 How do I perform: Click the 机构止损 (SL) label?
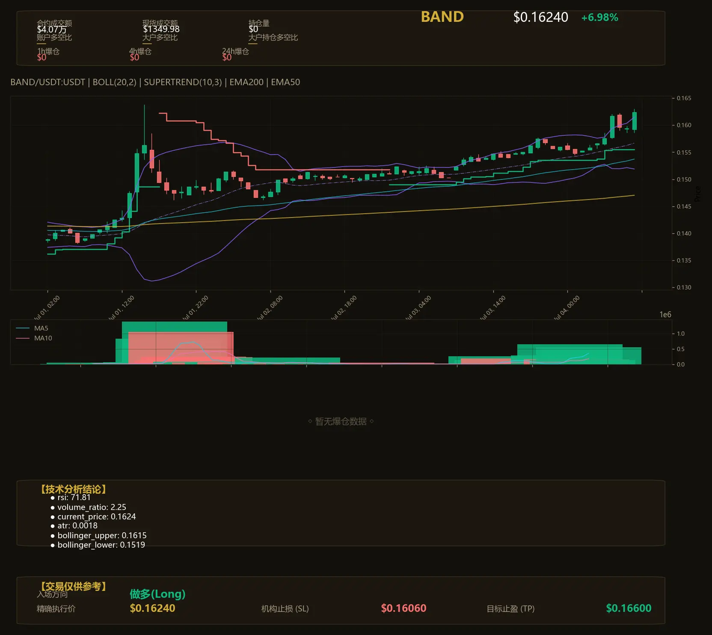pos(285,608)
